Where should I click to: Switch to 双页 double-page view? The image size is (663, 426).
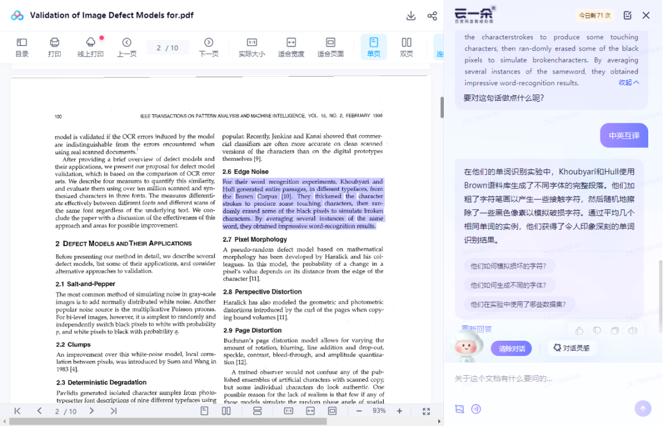coord(406,47)
